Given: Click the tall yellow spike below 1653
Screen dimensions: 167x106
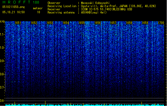Looking at the screenshot, I should [x=45, y=103].
